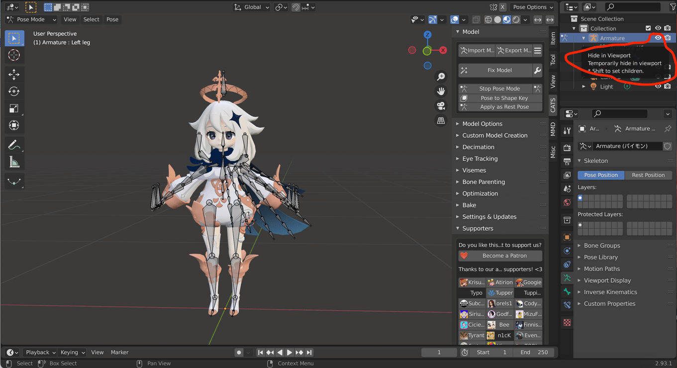Select the Measure tool

tap(14, 162)
